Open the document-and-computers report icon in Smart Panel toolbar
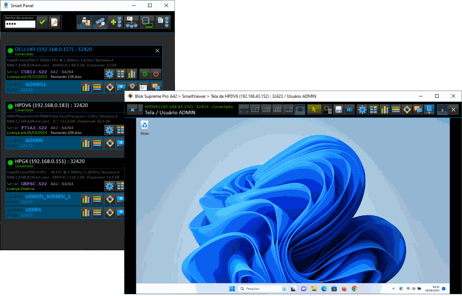This screenshot has height=296, width=462. pos(163,22)
